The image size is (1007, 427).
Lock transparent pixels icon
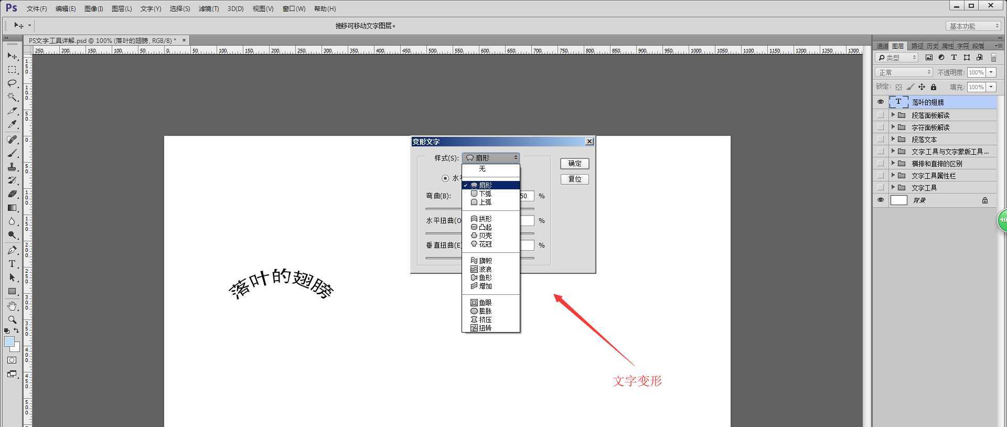click(898, 87)
